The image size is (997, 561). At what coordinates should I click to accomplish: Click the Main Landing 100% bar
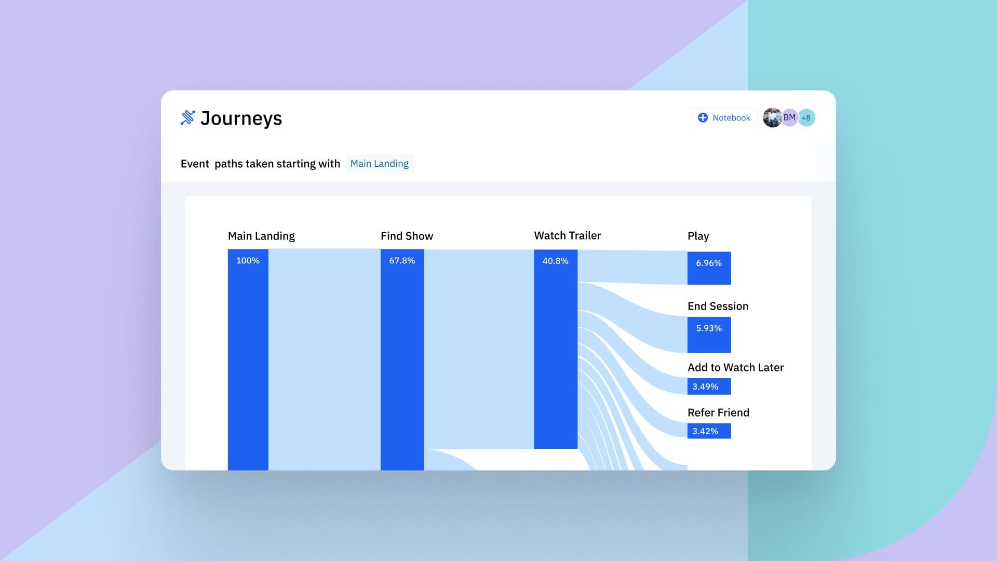248,358
